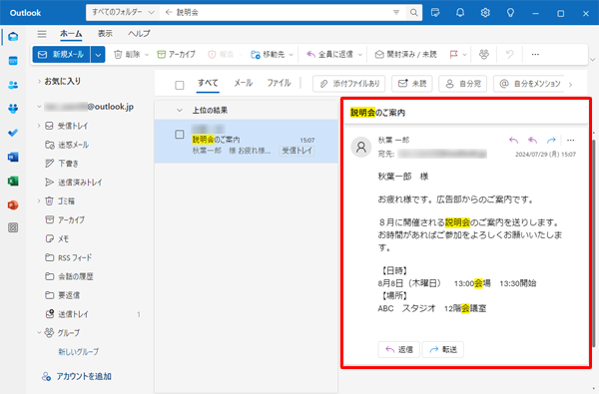Viewport: 599px width, 394px height.
Task: Expand the ゴミ箱 folder
Action: click(39, 200)
